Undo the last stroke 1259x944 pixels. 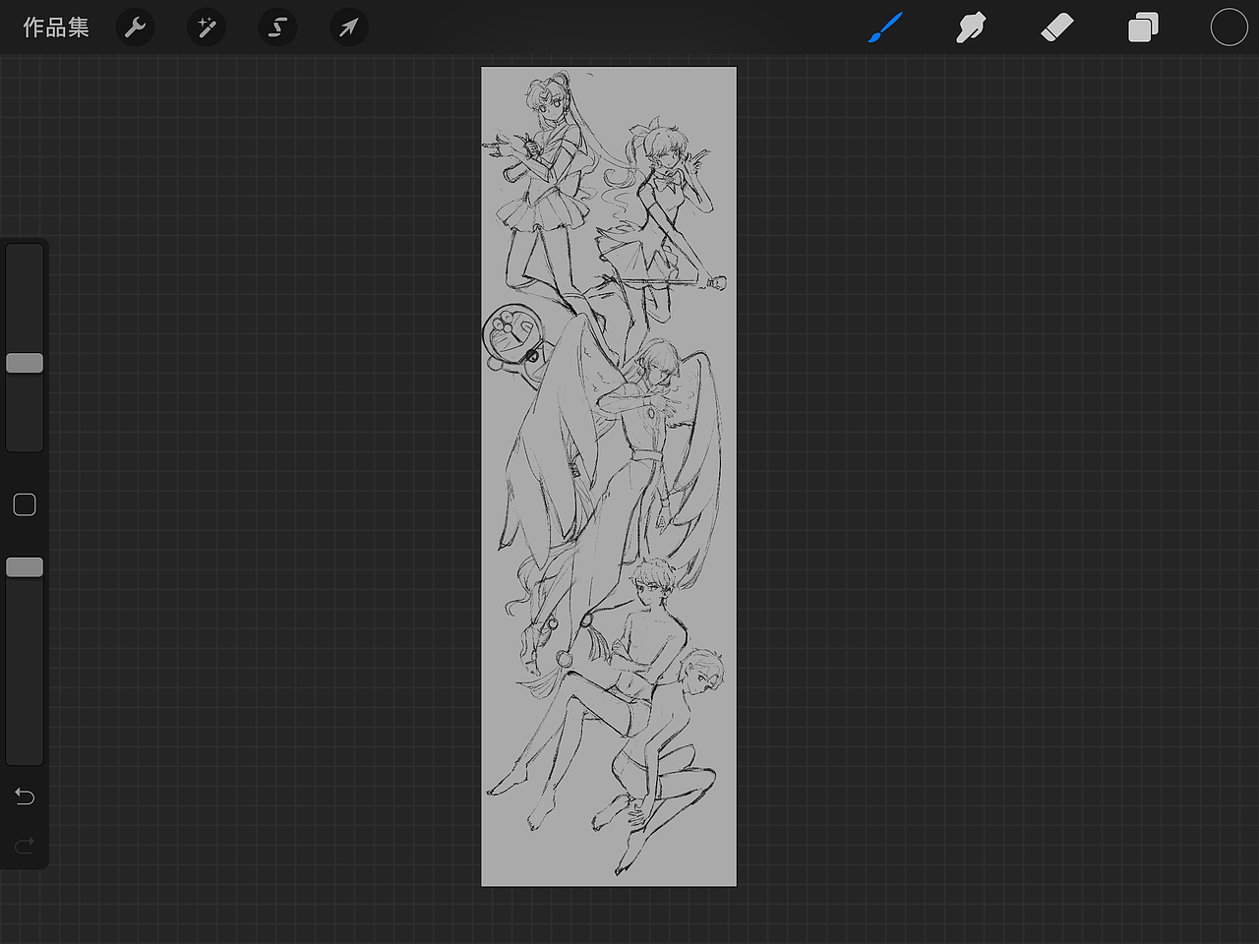pos(25,796)
